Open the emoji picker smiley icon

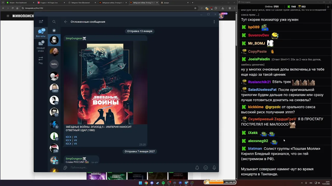click(x=206, y=168)
